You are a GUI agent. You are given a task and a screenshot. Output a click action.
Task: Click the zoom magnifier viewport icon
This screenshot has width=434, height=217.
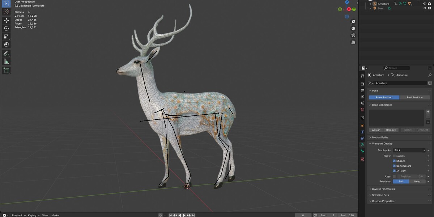click(x=353, y=22)
